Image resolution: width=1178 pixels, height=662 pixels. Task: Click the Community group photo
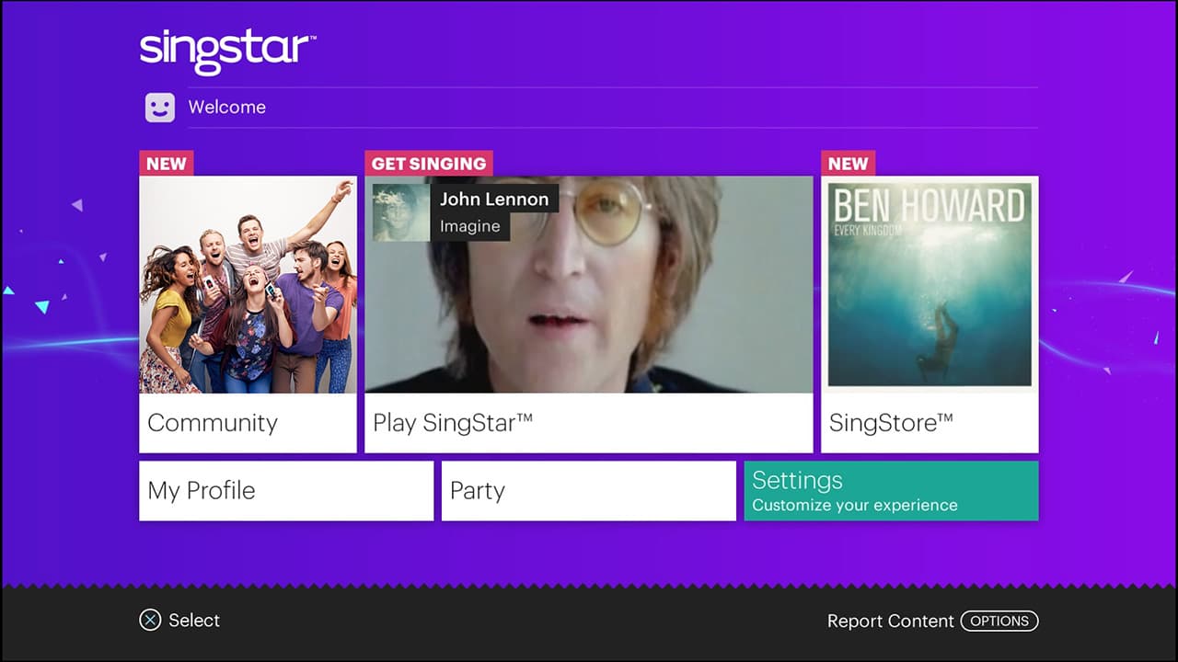[248, 285]
